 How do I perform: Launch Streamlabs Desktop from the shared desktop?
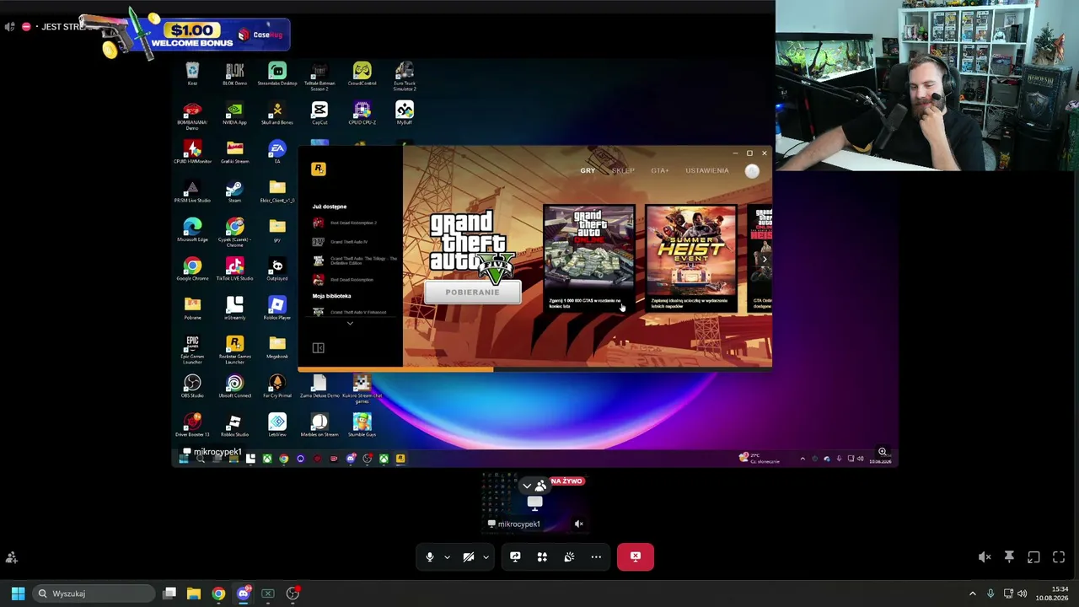277,73
